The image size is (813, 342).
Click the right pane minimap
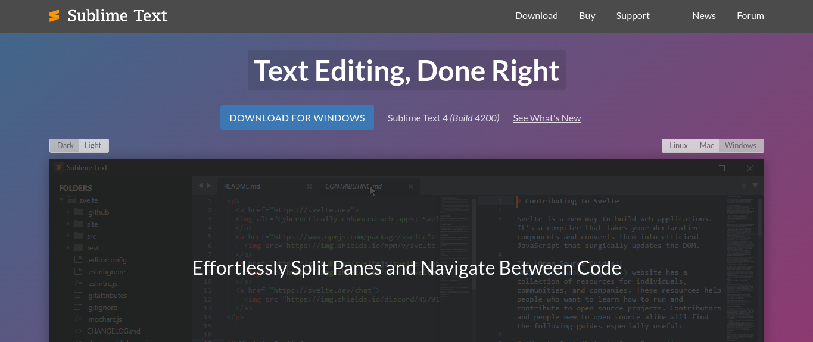pos(741,269)
